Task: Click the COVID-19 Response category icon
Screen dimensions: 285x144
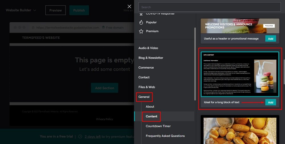Action: tap(141, 14)
